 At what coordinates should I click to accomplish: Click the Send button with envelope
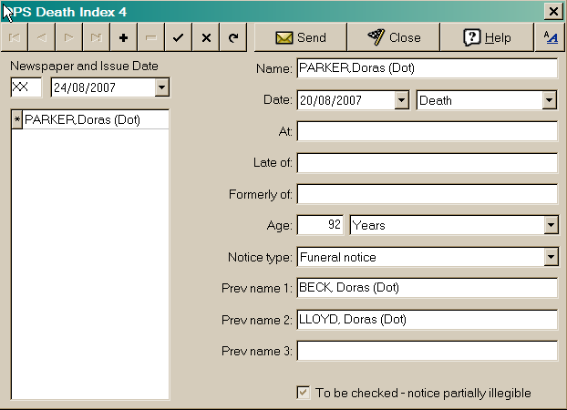pos(301,37)
